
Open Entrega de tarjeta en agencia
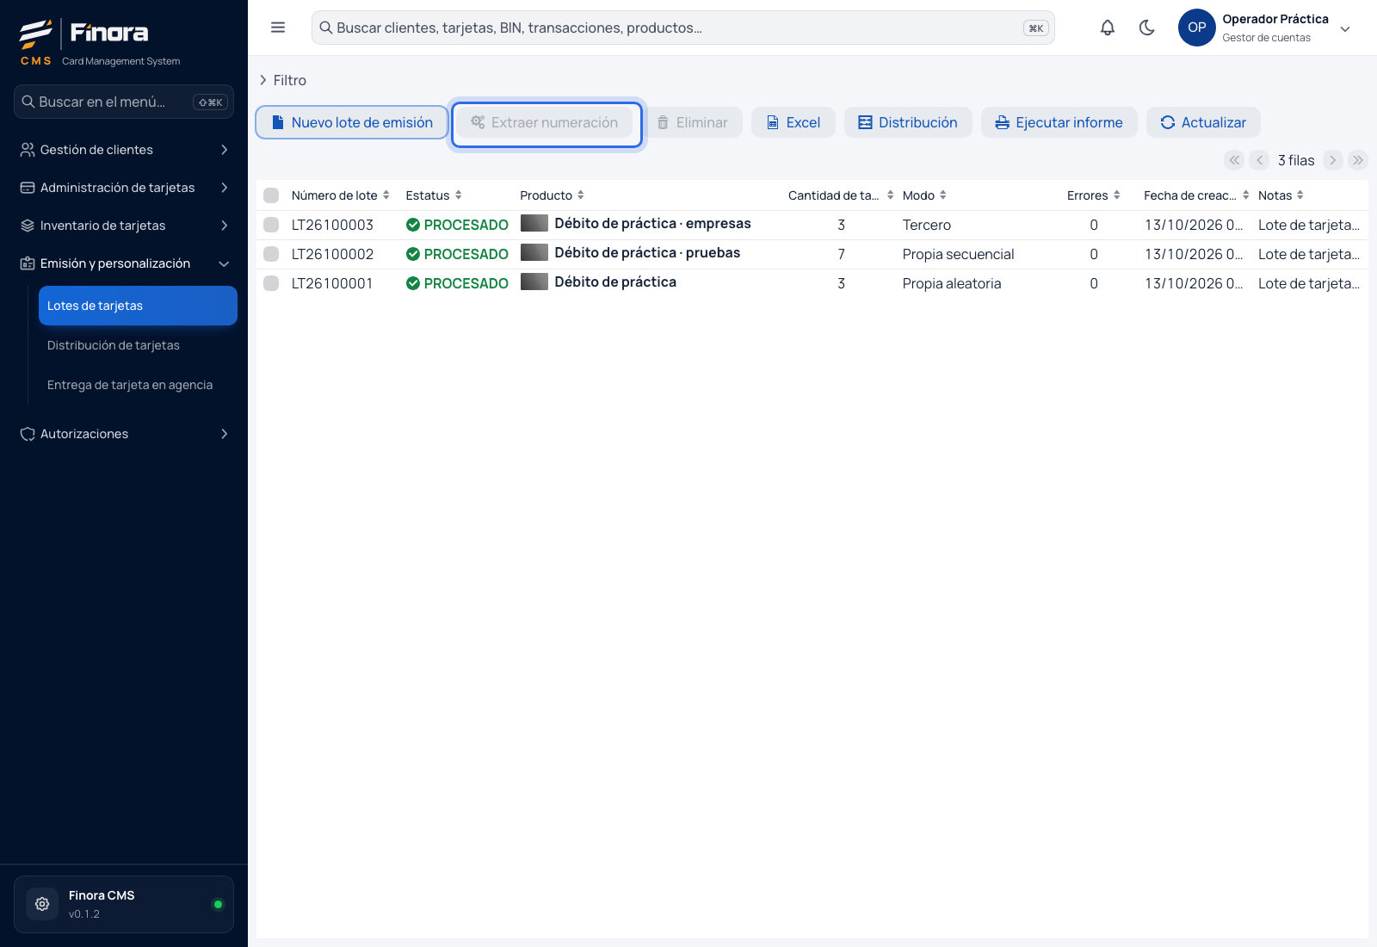[138, 385]
